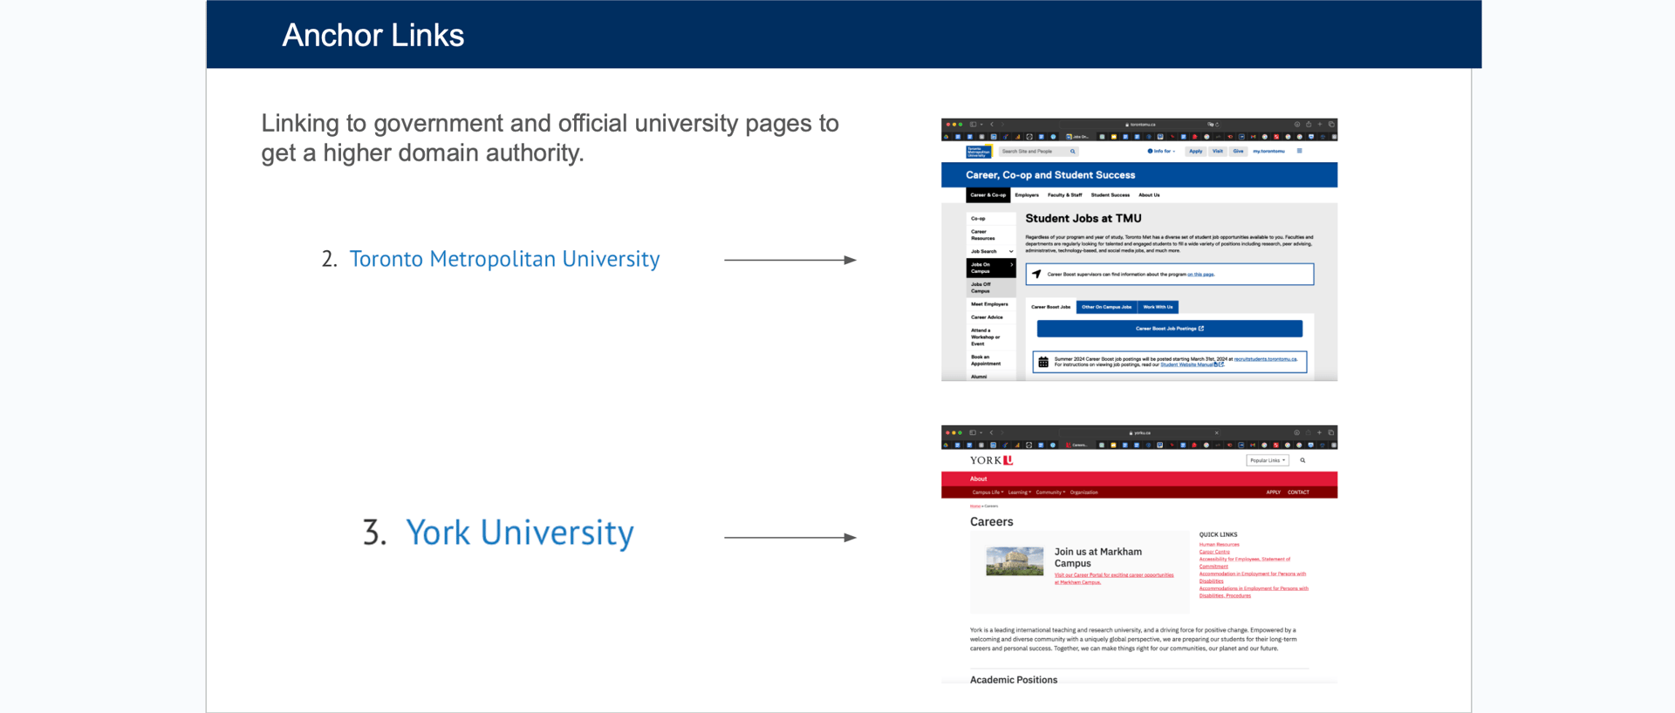Open the York University link

click(x=520, y=533)
